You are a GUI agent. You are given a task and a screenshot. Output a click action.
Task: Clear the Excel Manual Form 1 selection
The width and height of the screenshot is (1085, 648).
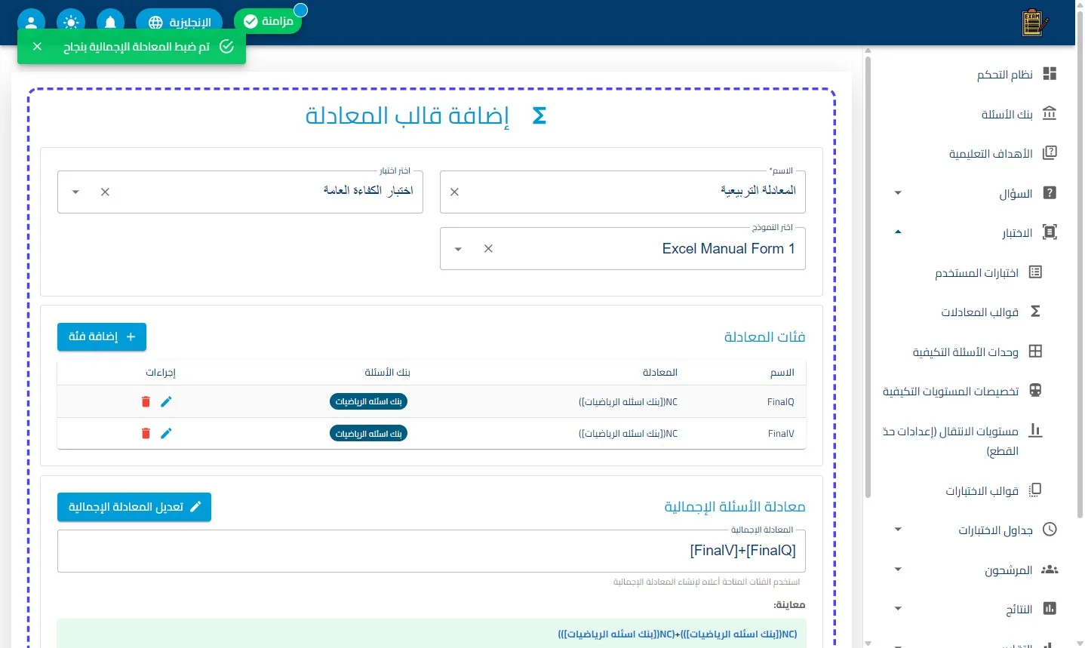tap(488, 248)
